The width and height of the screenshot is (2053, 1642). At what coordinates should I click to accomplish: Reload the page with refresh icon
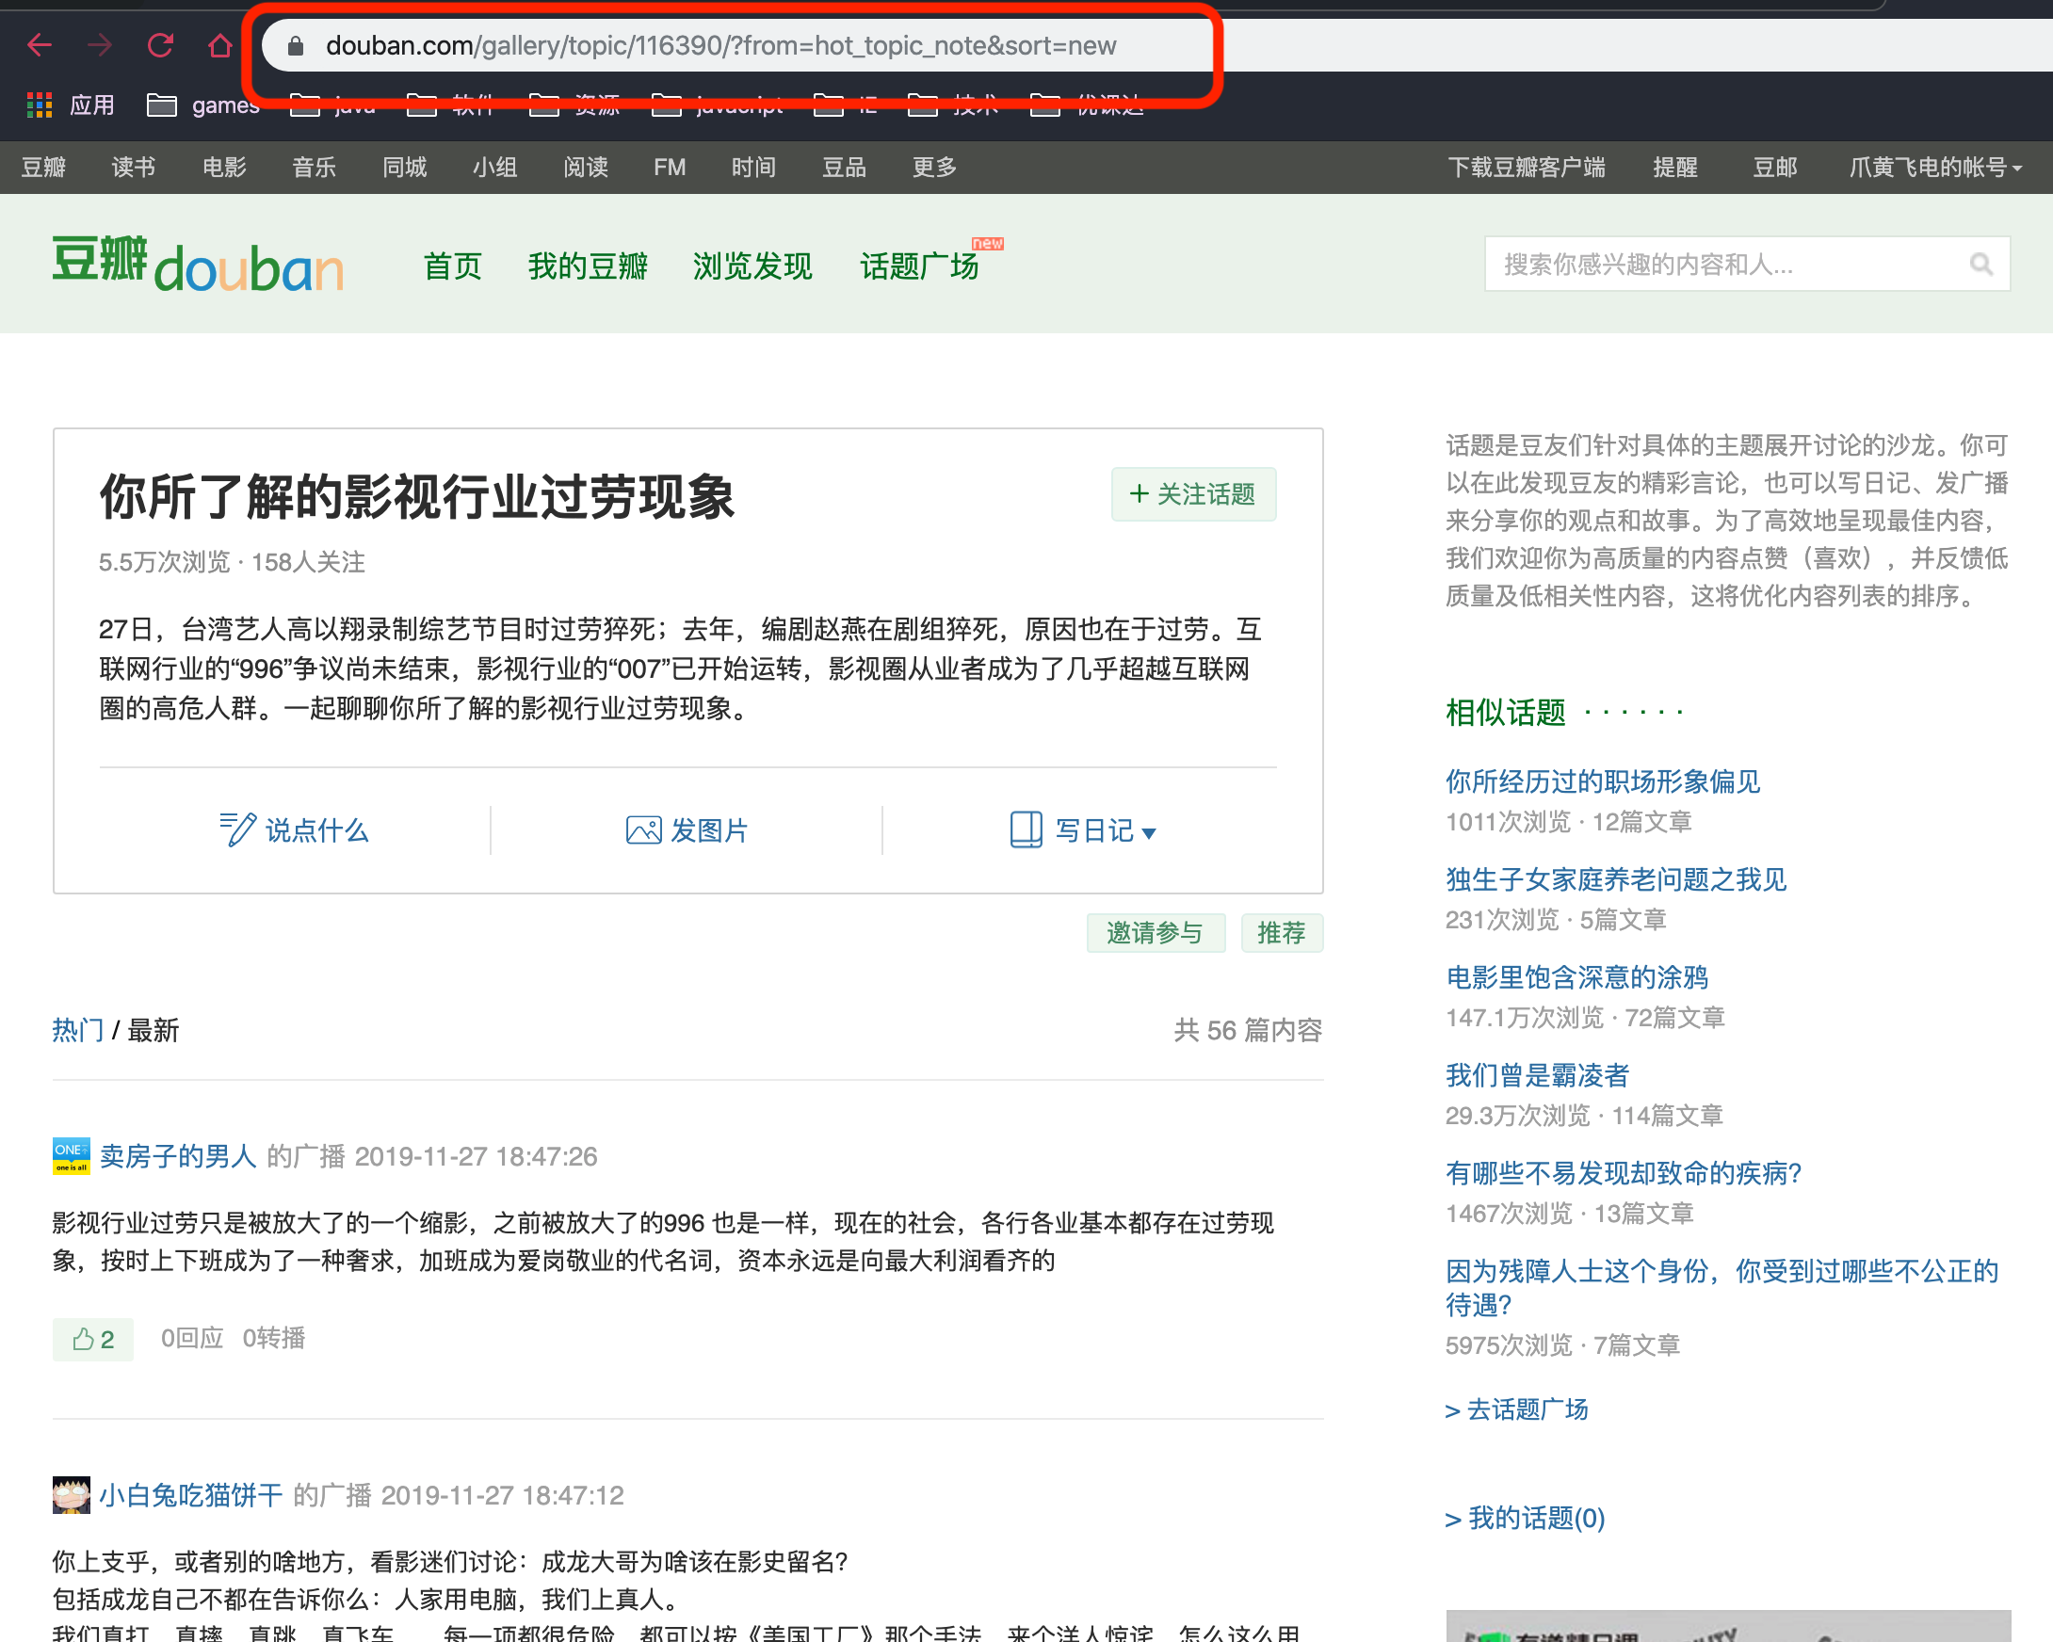tap(160, 45)
